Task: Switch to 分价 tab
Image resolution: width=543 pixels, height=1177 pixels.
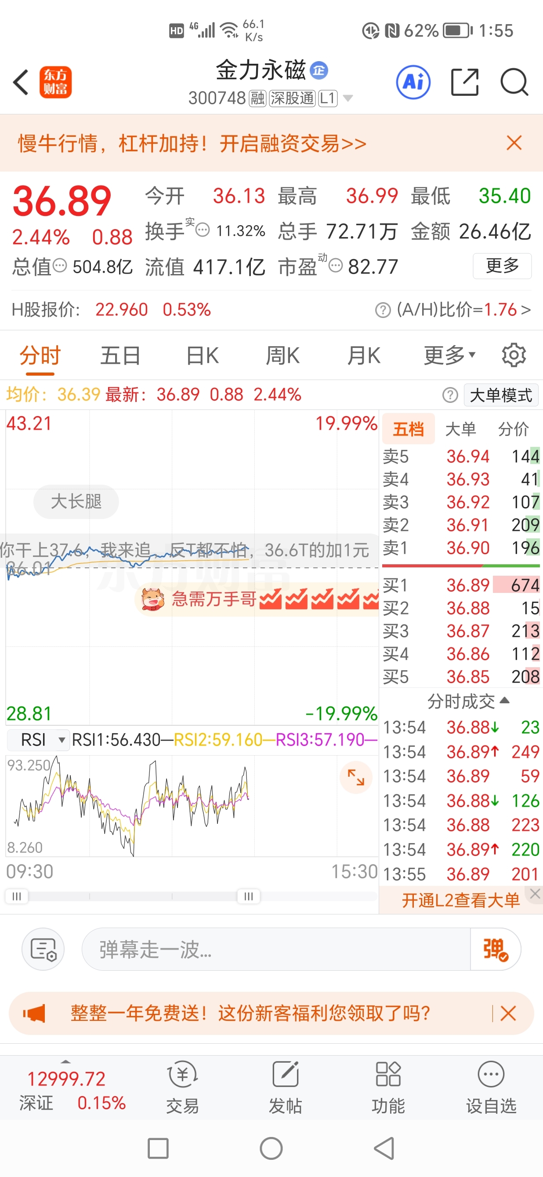Action: click(513, 429)
